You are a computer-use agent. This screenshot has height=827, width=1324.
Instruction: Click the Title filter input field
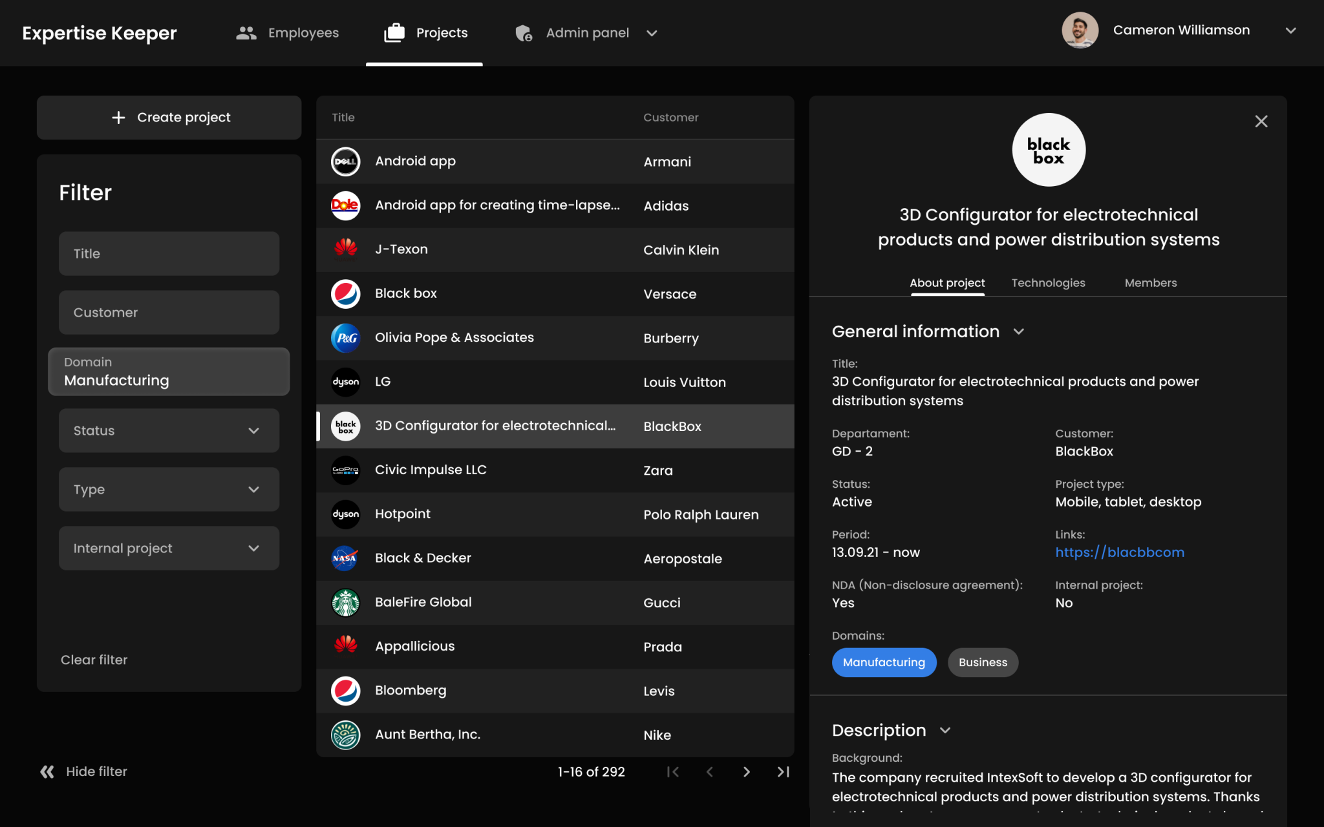click(x=169, y=254)
